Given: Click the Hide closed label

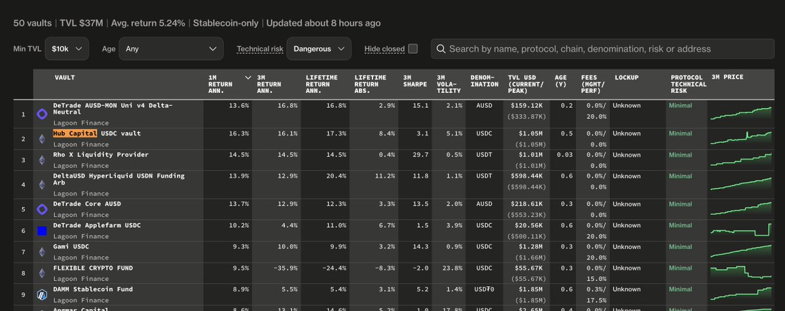Looking at the screenshot, I should [384, 49].
